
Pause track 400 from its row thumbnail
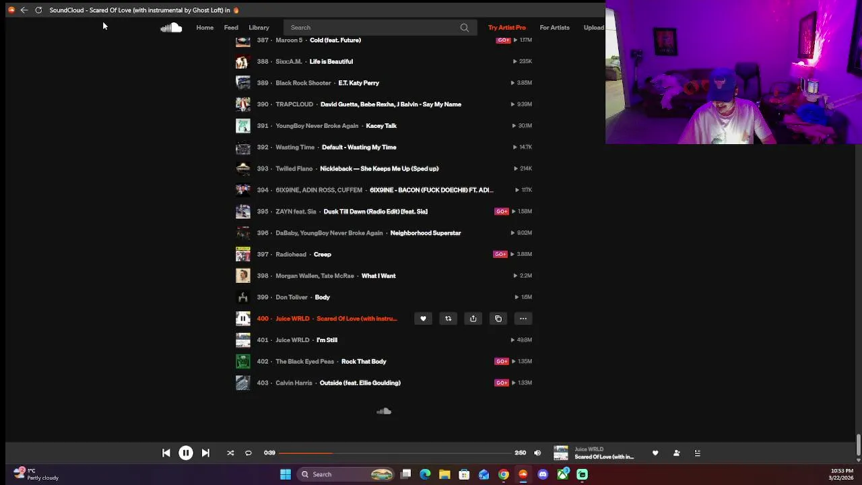pos(243,319)
